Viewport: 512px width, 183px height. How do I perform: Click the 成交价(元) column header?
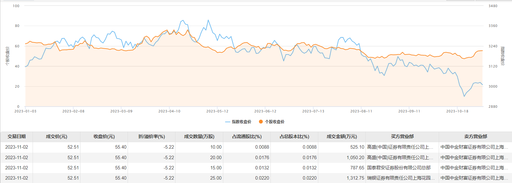tap(57, 137)
